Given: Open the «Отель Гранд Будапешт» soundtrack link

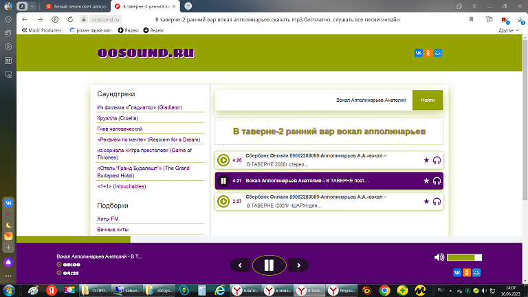Looking at the screenshot, I should [143, 172].
